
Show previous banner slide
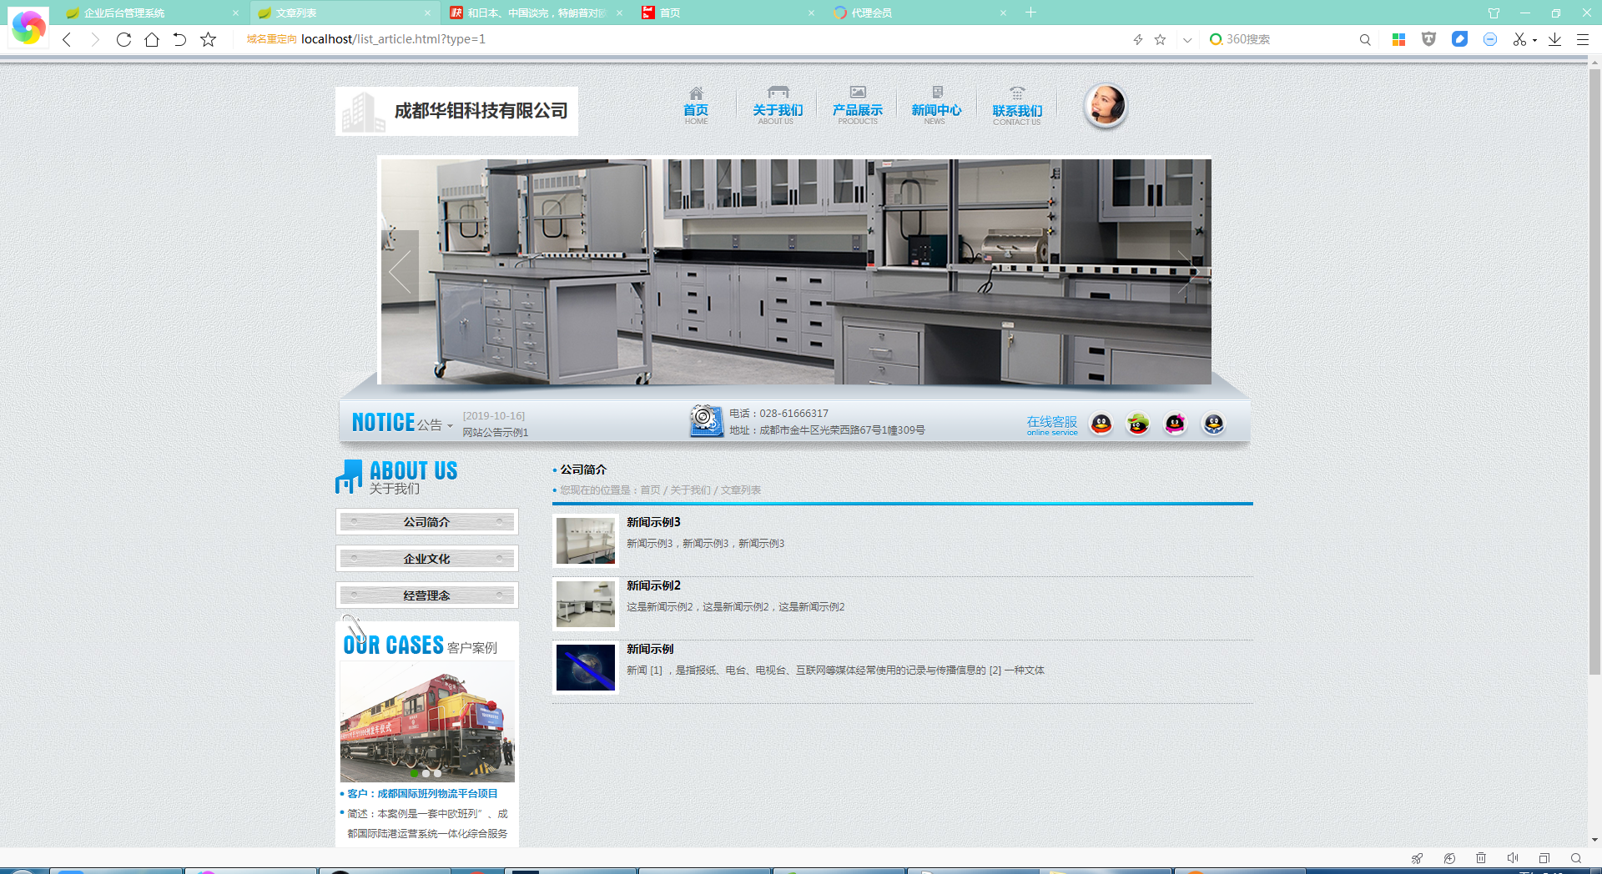point(400,272)
